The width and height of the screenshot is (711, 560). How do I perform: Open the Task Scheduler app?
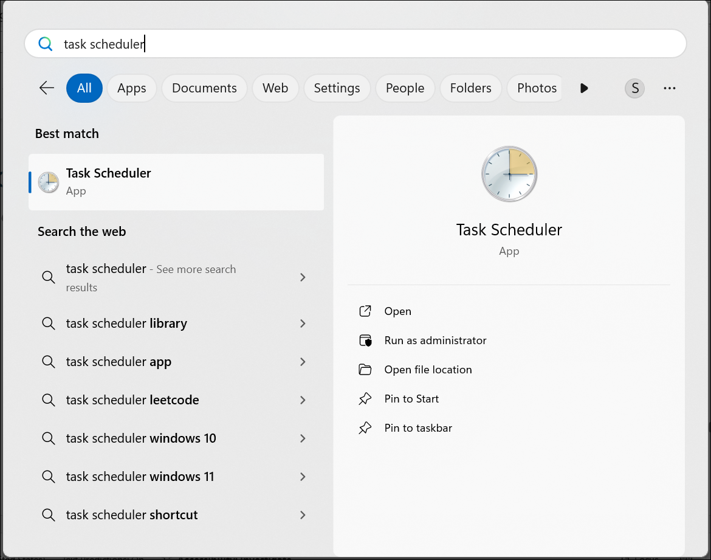pos(397,311)
